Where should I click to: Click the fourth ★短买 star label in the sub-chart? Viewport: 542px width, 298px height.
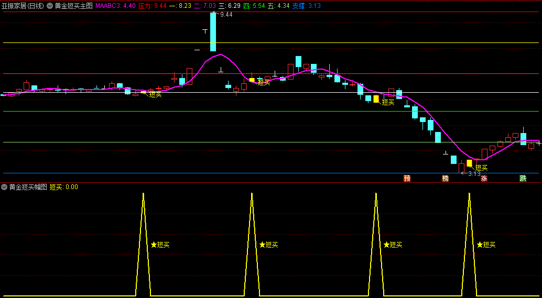tap(486, 245)
